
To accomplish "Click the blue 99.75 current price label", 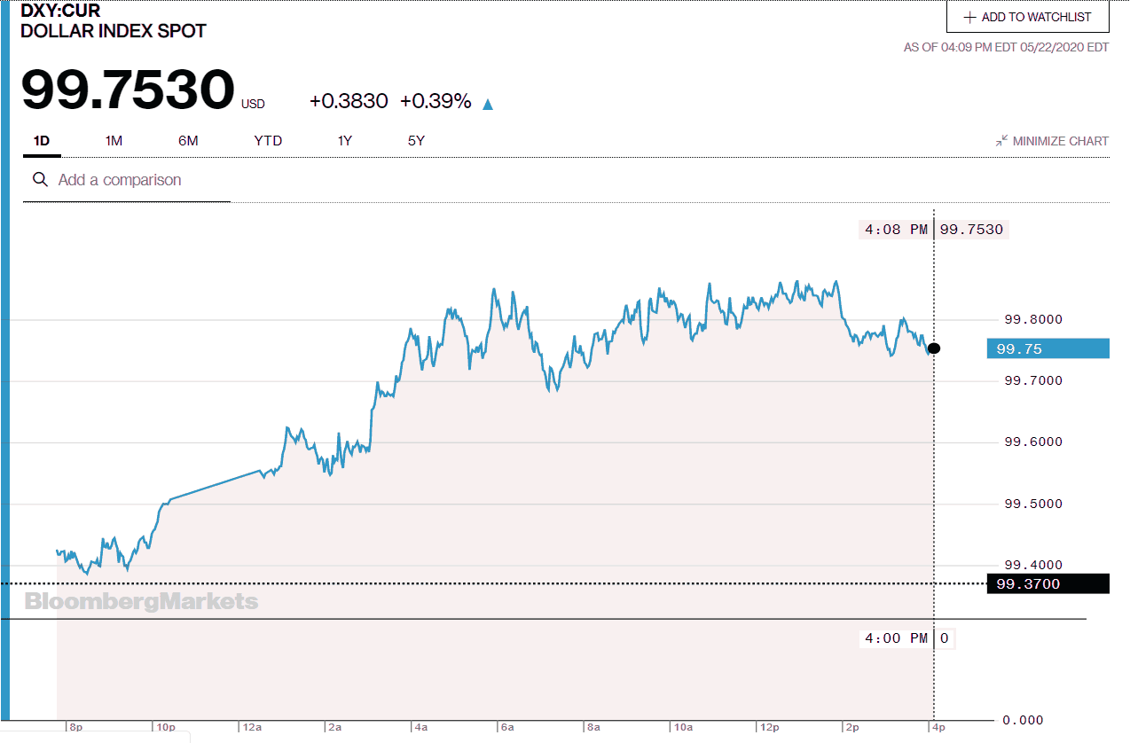I will coord(1048,349).
